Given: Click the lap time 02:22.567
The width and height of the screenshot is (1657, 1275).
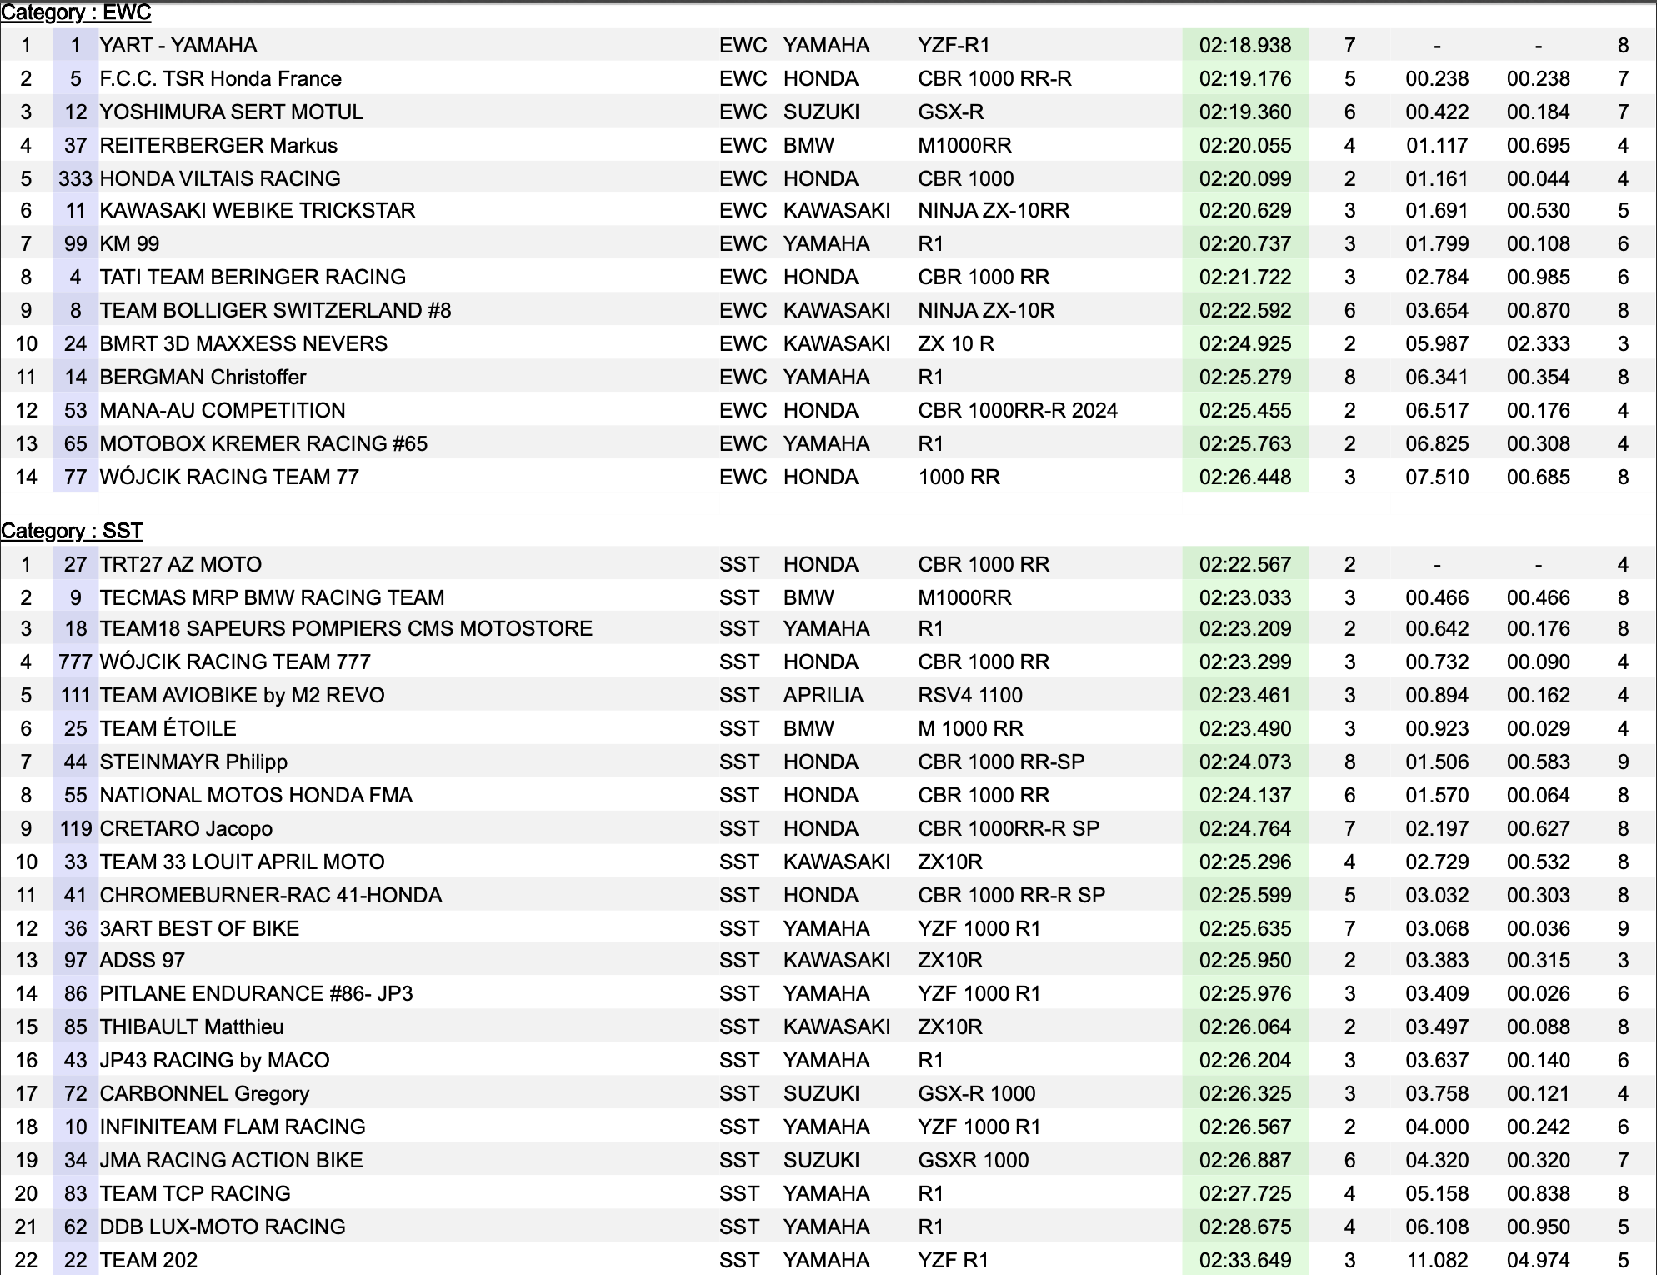Looking at the screenshot, I should coord(1244,565).
